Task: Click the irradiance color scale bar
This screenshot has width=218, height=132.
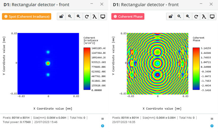Action: click(x=87, y=69)
